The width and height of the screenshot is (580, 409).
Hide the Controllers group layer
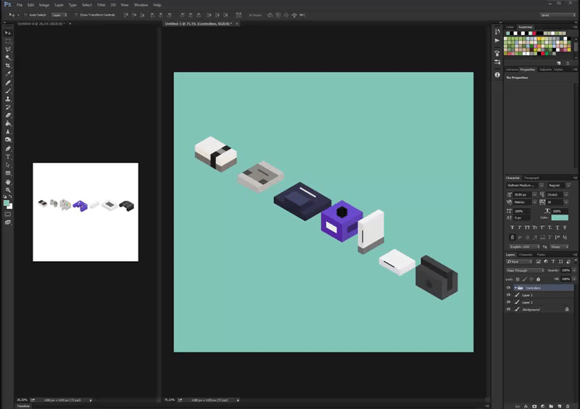click(x=508, y=288)
